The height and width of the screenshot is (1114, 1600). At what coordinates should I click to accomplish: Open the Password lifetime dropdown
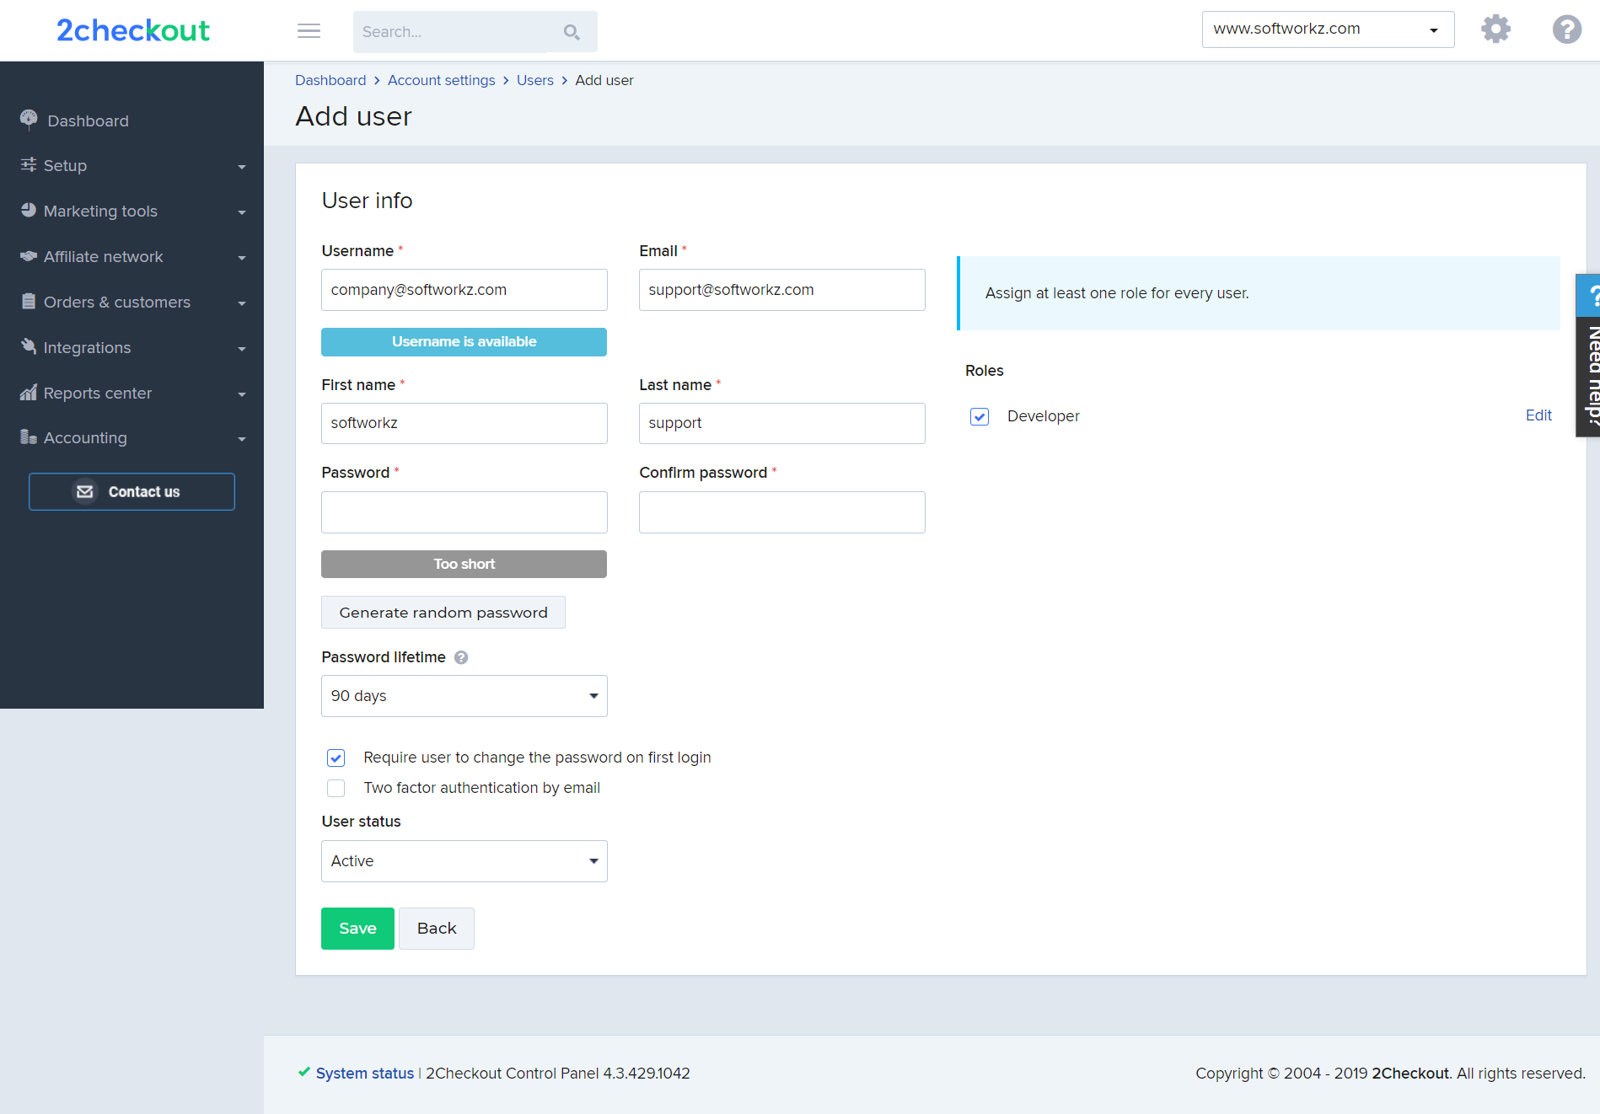pyautogui.click(x=464, y=696)
